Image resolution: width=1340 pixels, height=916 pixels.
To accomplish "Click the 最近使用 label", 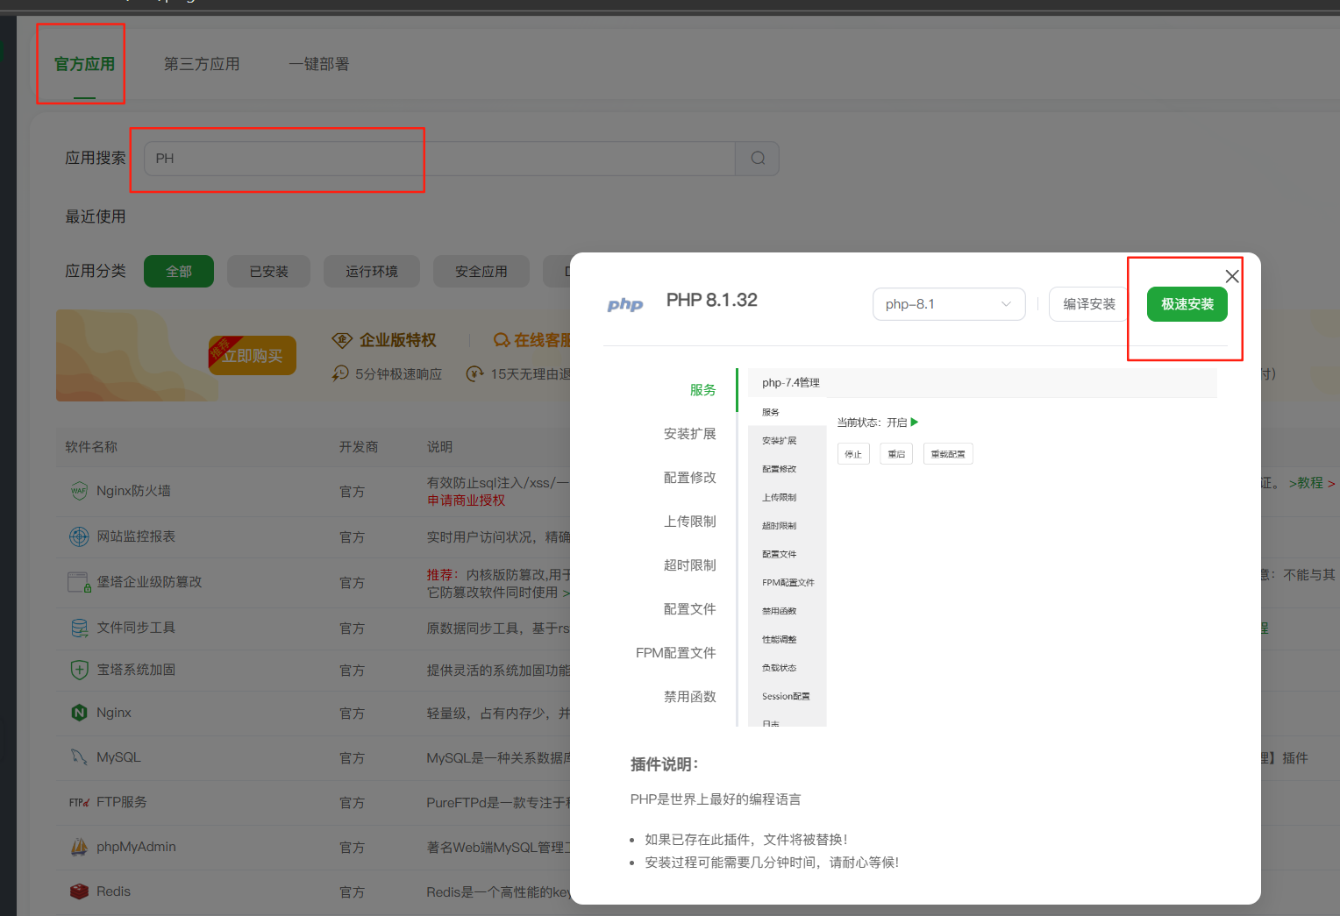I will coord(96,217).
